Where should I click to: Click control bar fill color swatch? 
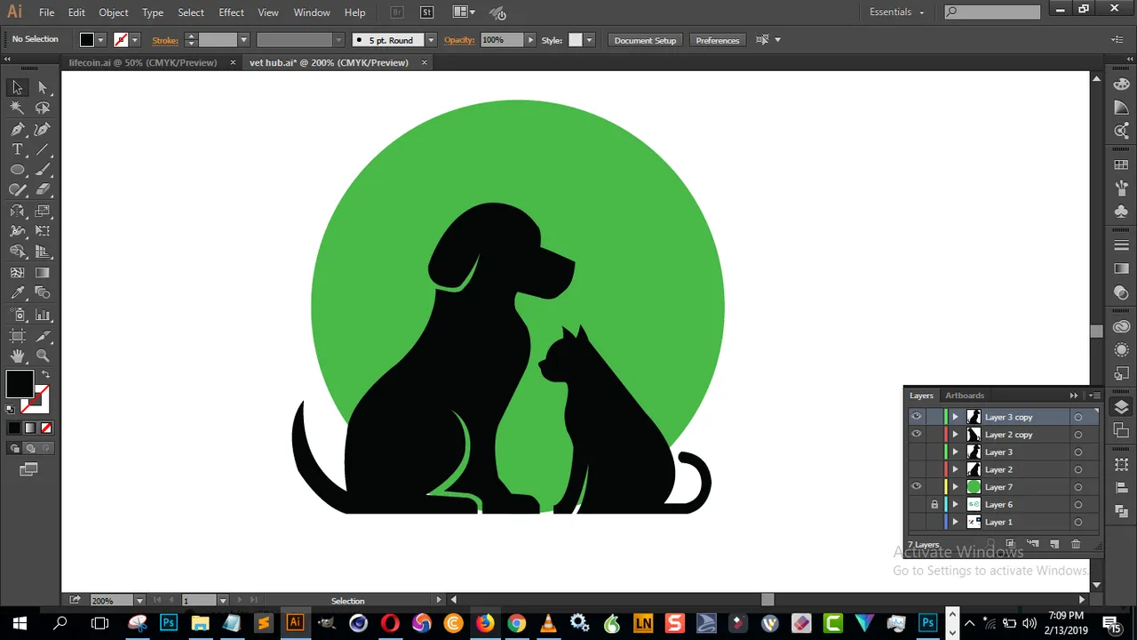[86, 40]
